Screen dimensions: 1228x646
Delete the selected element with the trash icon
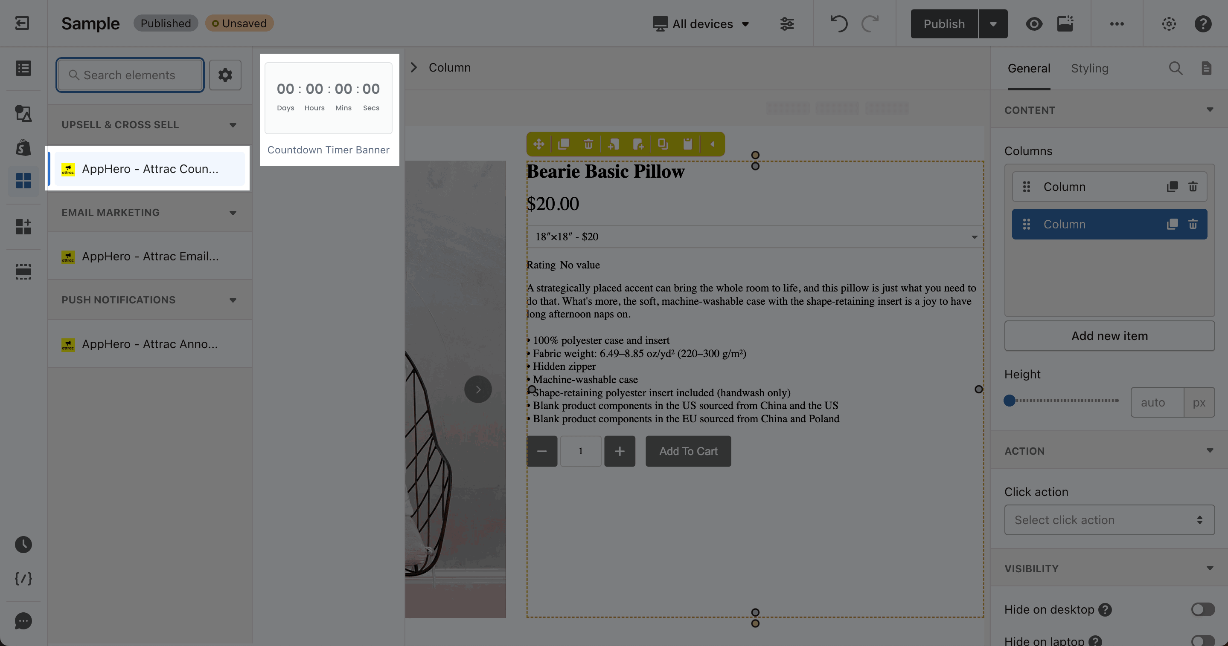tap(588, 144)
